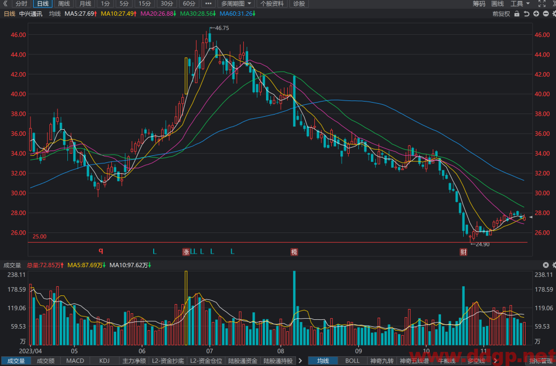556x366 pixels.
Task: Select the BOLL overlay indicator tab
Action: pos(352,361)
